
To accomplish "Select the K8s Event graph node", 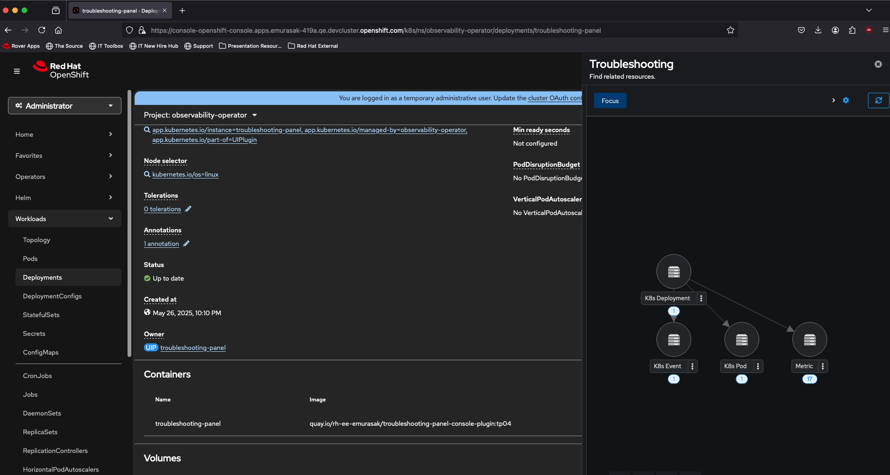I will pyautogui.click(x=674, y=340).
